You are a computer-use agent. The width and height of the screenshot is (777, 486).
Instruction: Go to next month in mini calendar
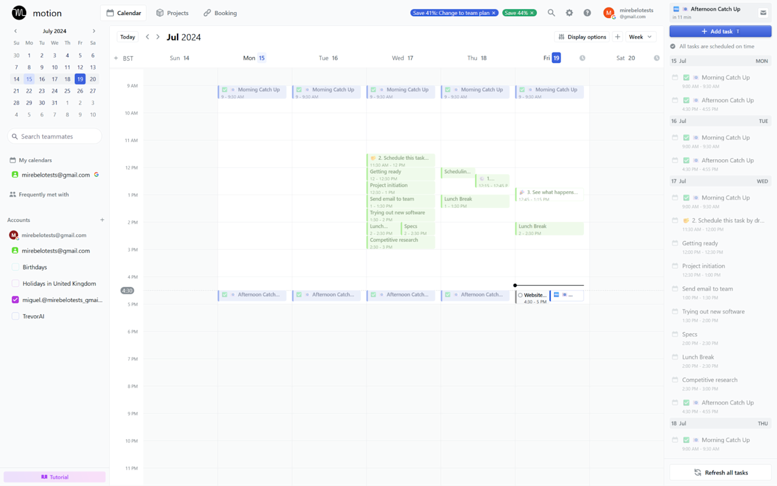94,31
